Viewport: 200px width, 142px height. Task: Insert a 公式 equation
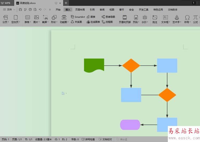click(195, 19)
